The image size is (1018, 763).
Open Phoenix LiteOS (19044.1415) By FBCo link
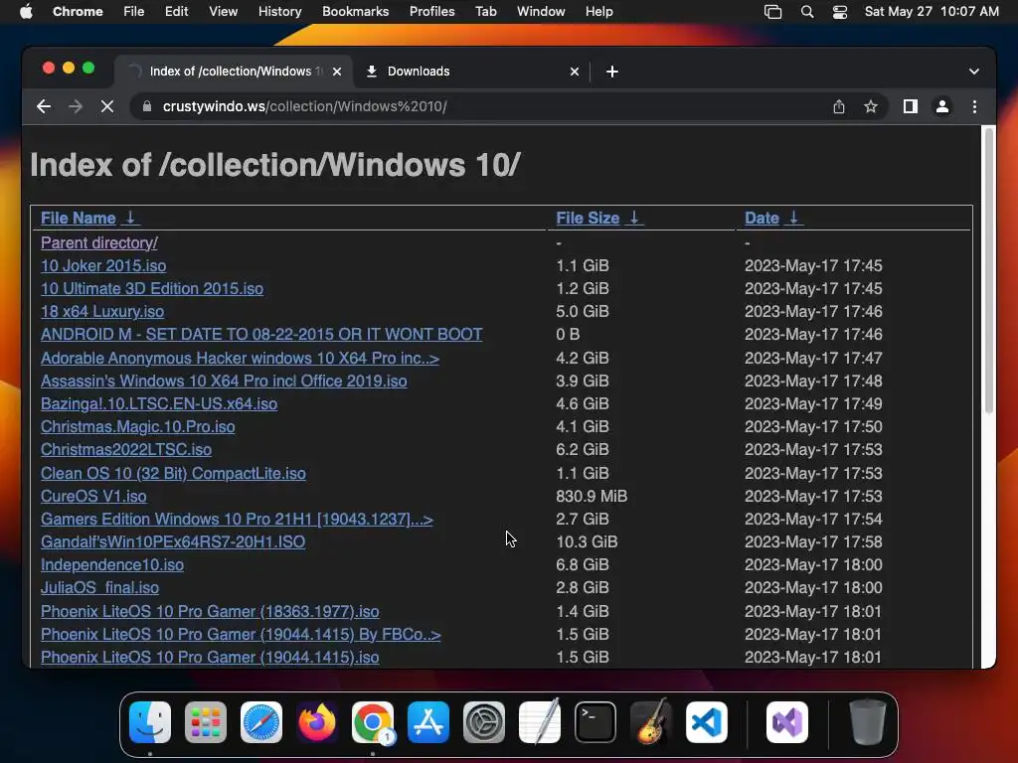point(241,634)
